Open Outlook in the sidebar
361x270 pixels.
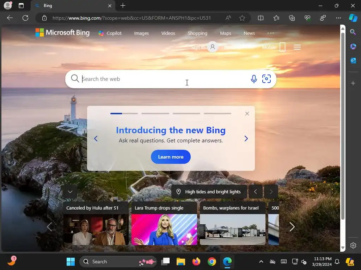coord(353,60)
